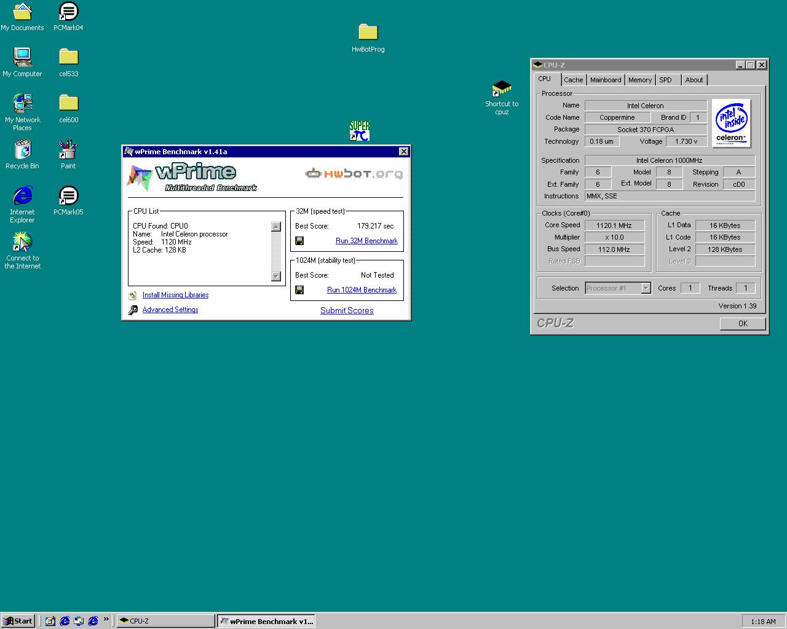Open the About tab
Screen dimensions: 787x629
[694, 80]
